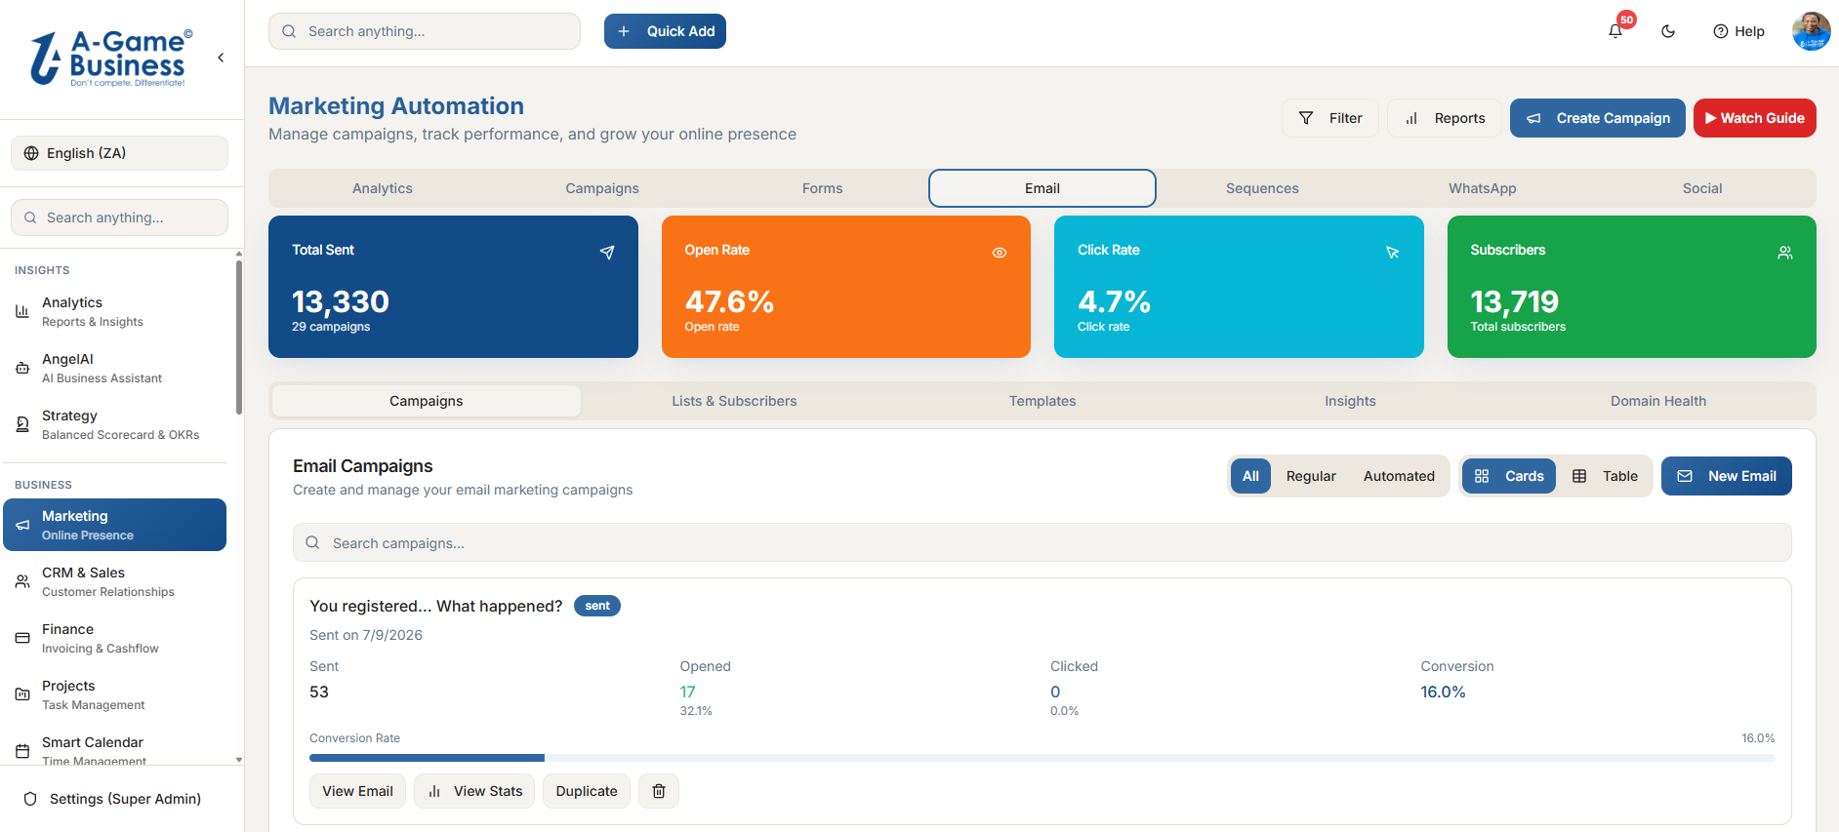Click the Quick Add button
1839x832 pixels.
point(665,31)
